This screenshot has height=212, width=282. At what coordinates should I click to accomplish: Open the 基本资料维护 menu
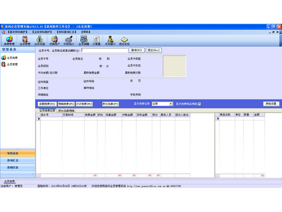click(x=17, y=32)
